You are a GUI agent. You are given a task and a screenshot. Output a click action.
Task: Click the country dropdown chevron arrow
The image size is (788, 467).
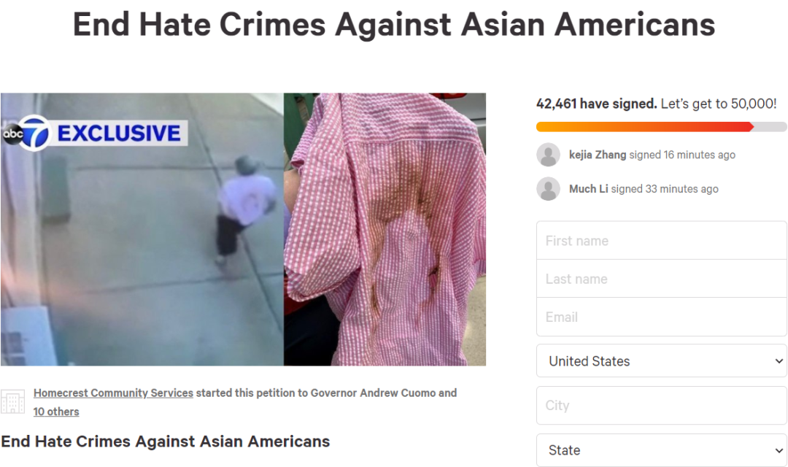click(779, 361)
